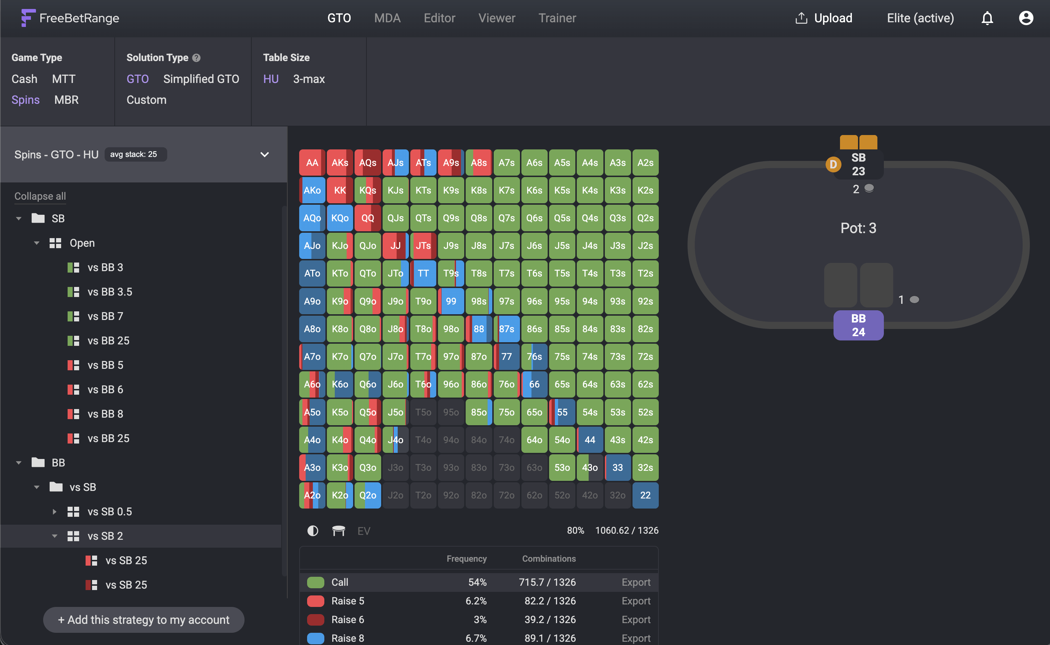The width and height of the screenshot is (1050, 645).
Task: Select Simplified GTO solution type
Action: (x=201, y=79)
